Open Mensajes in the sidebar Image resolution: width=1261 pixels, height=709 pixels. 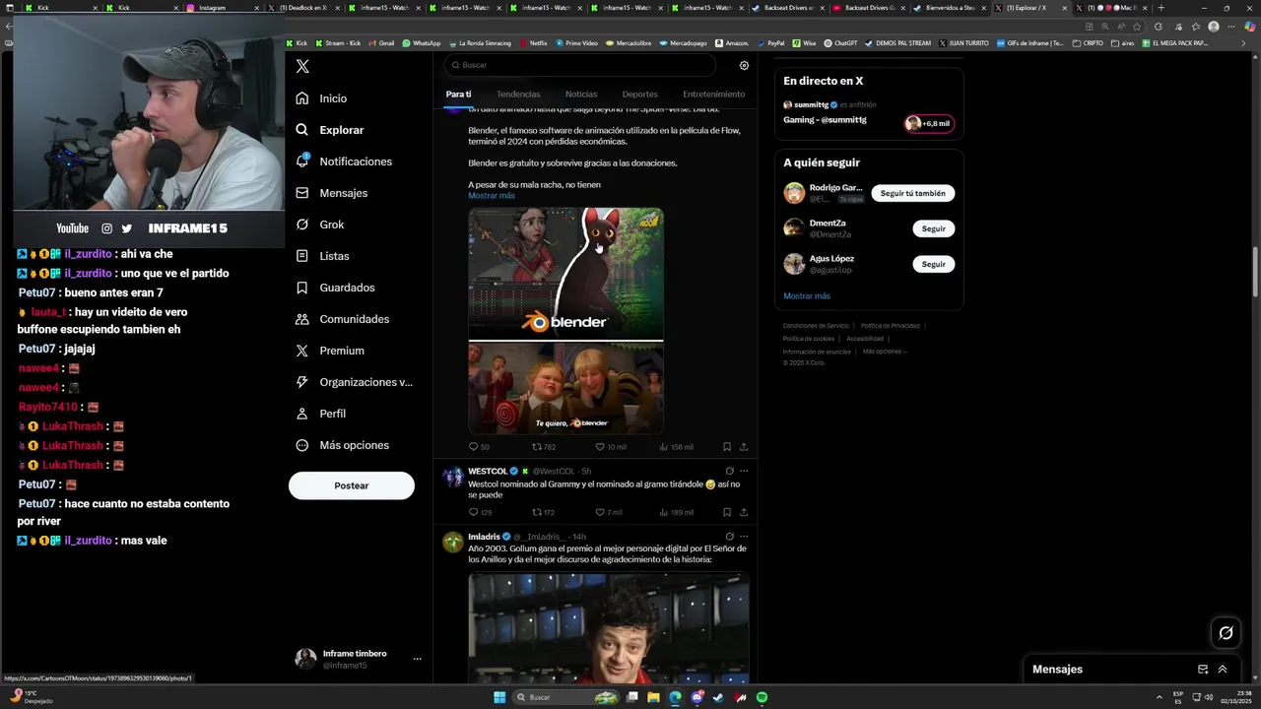point(332,193)
